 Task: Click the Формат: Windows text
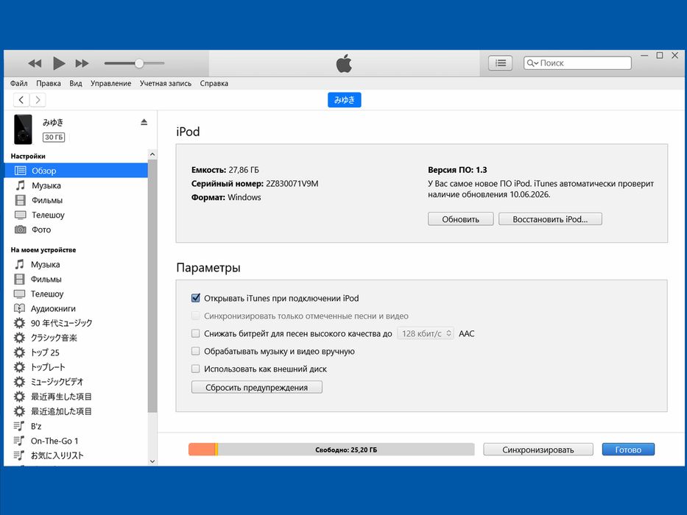226,197
